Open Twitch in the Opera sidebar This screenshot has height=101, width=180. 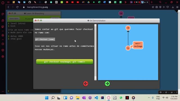(3, 27)
